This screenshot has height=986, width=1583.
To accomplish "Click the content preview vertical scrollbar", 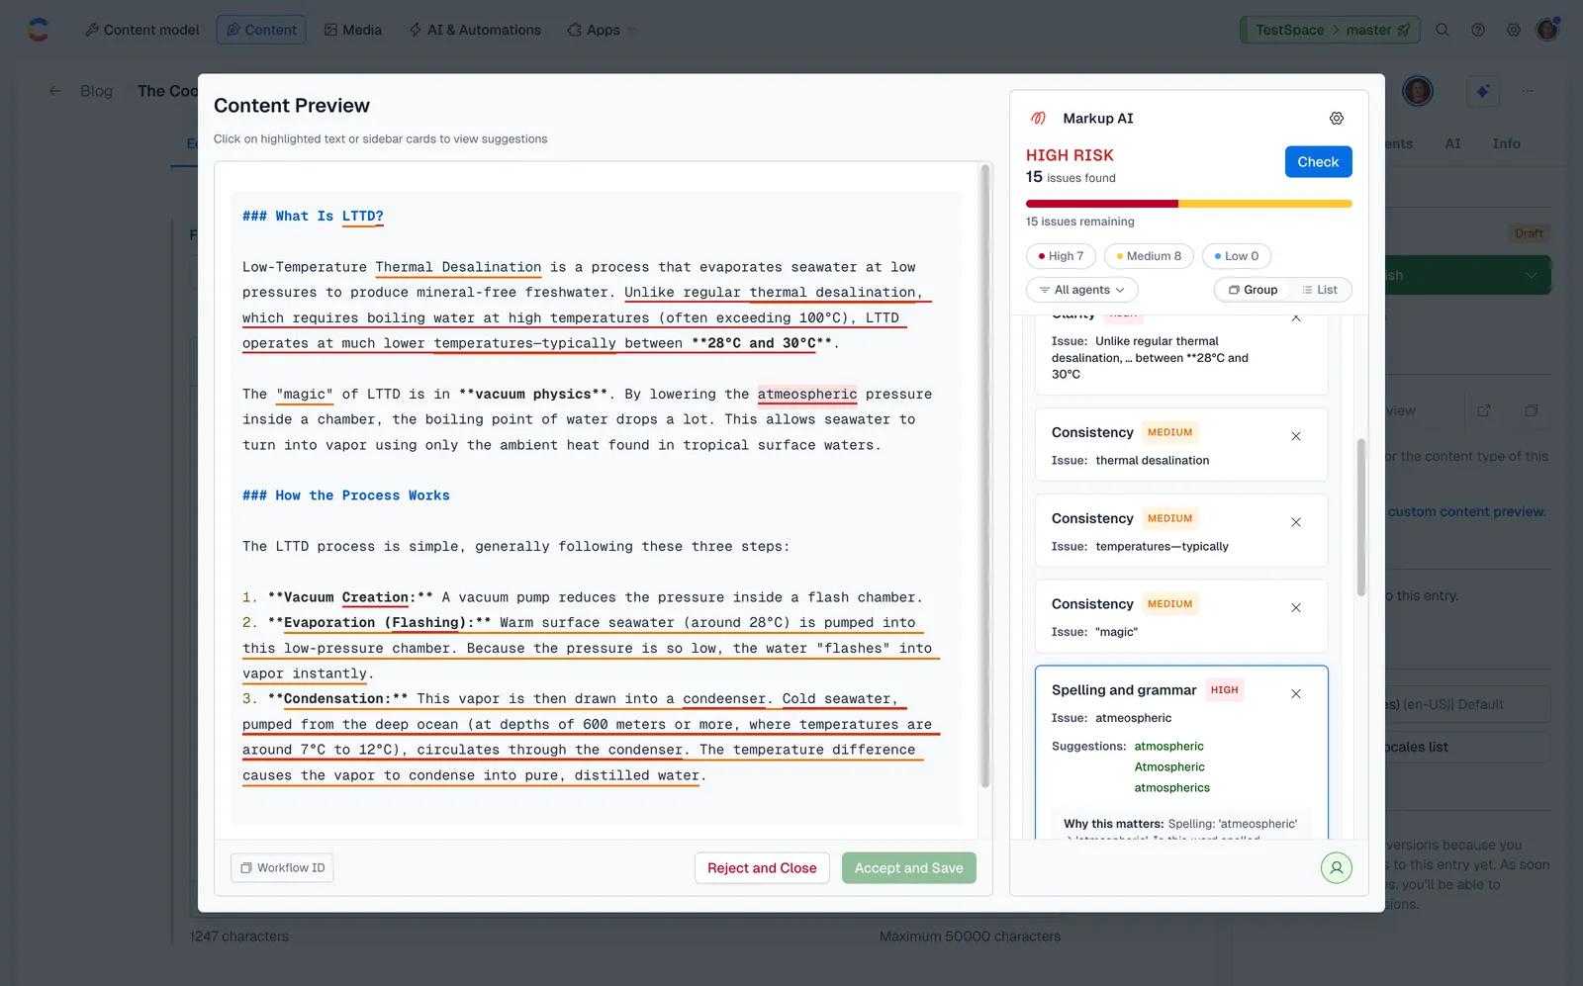I will point(984,475).
